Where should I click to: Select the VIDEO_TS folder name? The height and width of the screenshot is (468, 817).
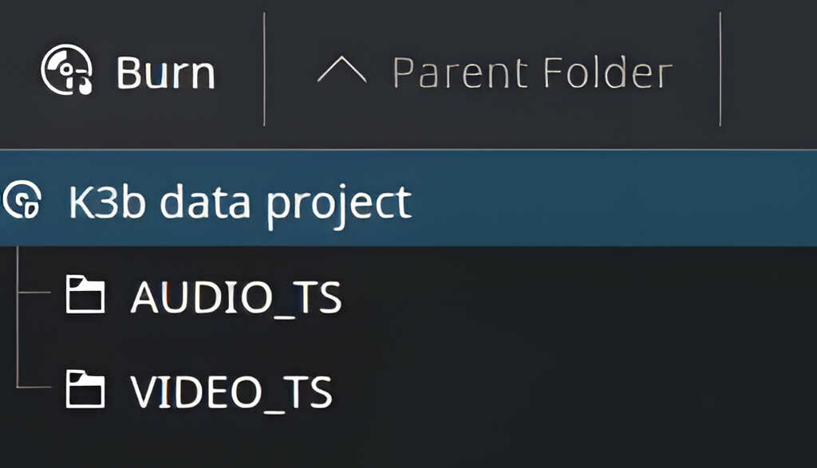(x=231, y=391)
